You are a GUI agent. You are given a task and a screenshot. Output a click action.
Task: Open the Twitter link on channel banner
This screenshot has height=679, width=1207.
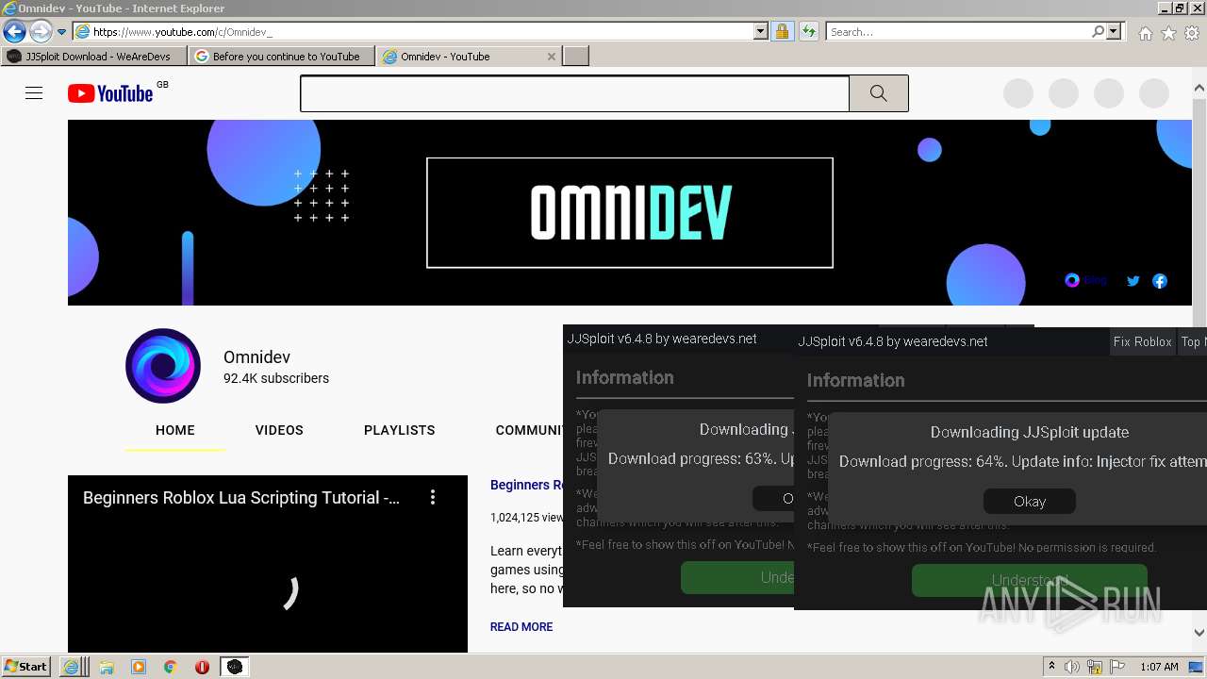(1133, 280)
